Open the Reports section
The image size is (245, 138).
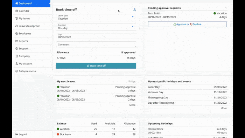tap(31, 41)
